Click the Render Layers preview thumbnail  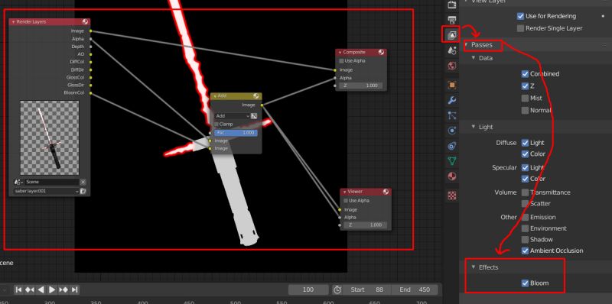pos(50,138)
